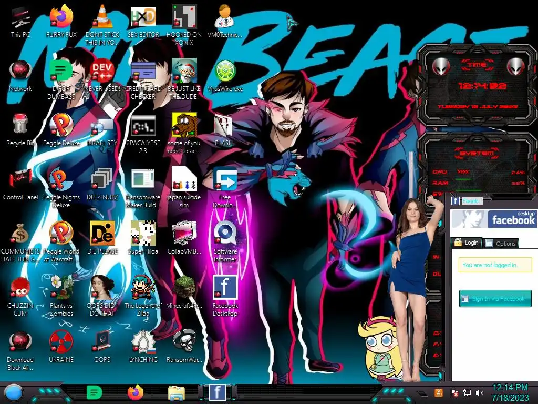
Task: Switch to the Options tab in Facebook Desktop
Action: [x=501, y=243]
